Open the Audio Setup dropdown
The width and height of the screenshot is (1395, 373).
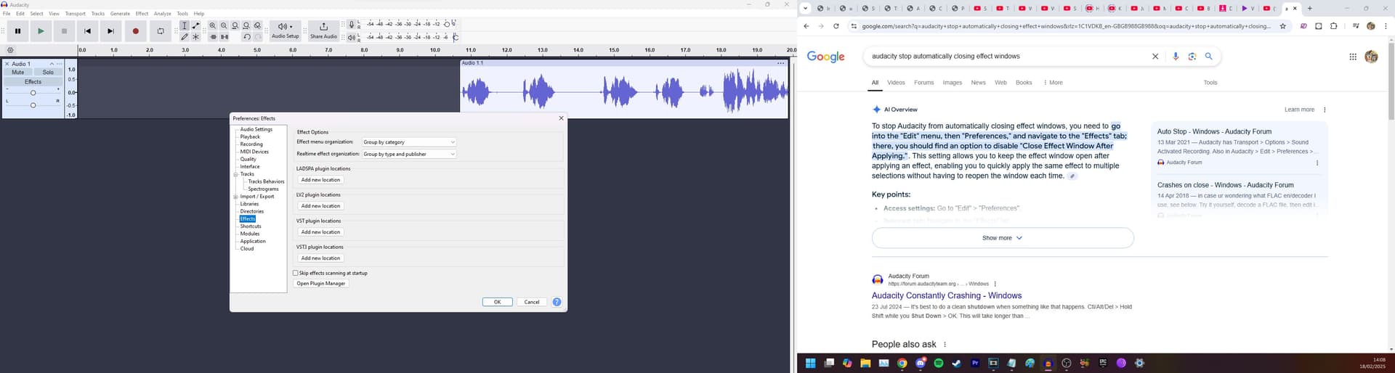[285, 30]
